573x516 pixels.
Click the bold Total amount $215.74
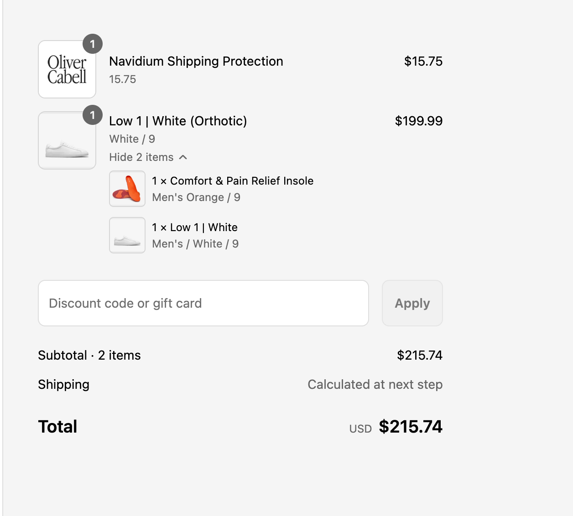[x=411, y=427]
